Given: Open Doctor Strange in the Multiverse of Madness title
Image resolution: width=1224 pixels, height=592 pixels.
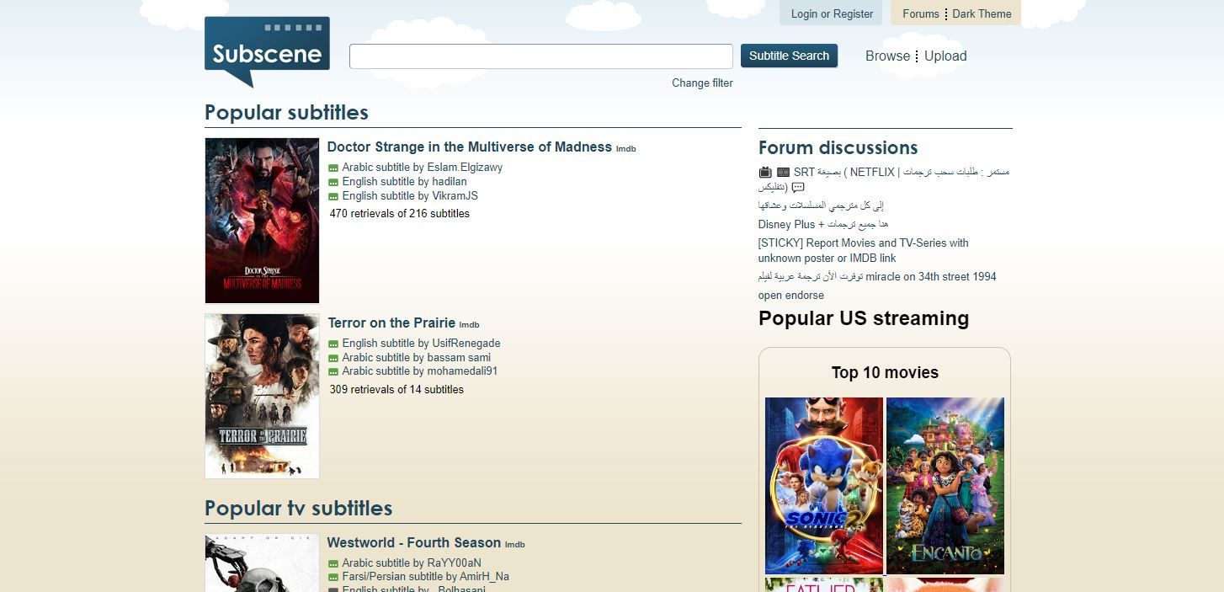Looking at the screenshot, I should [x=469, y=147].
